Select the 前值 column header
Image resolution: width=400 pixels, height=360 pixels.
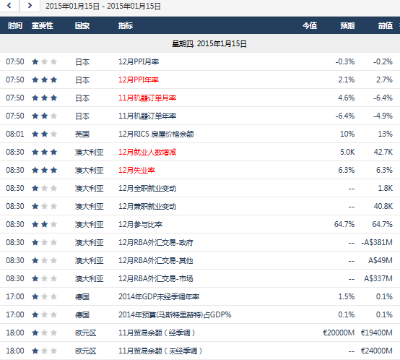pos(386,25)
